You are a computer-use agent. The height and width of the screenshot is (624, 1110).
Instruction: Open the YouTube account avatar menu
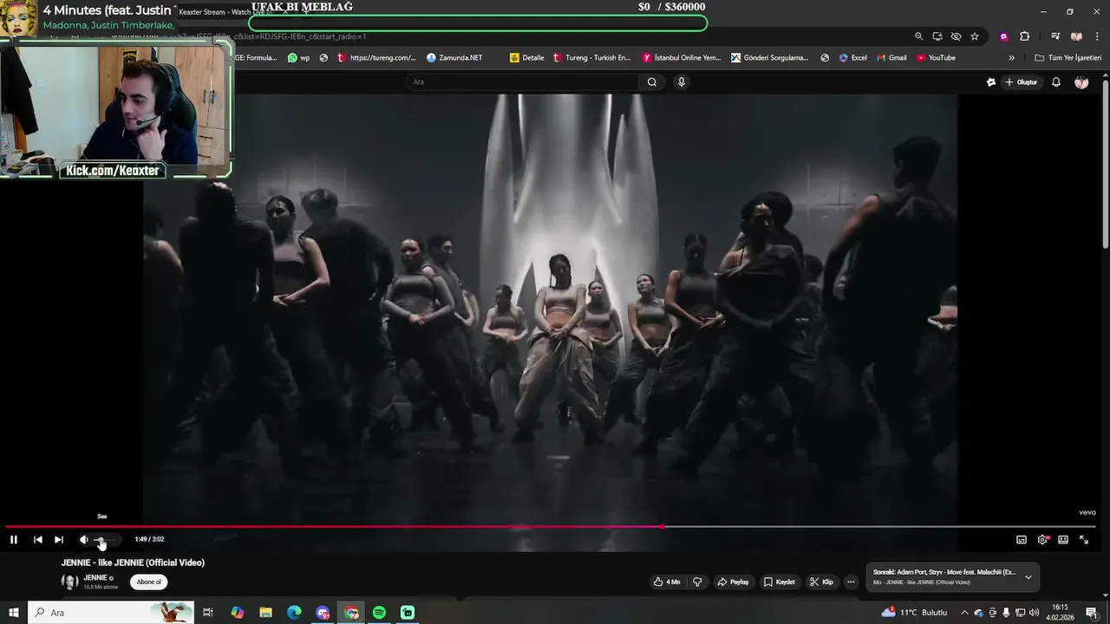pyautogui.click(x=1081, y=82)
